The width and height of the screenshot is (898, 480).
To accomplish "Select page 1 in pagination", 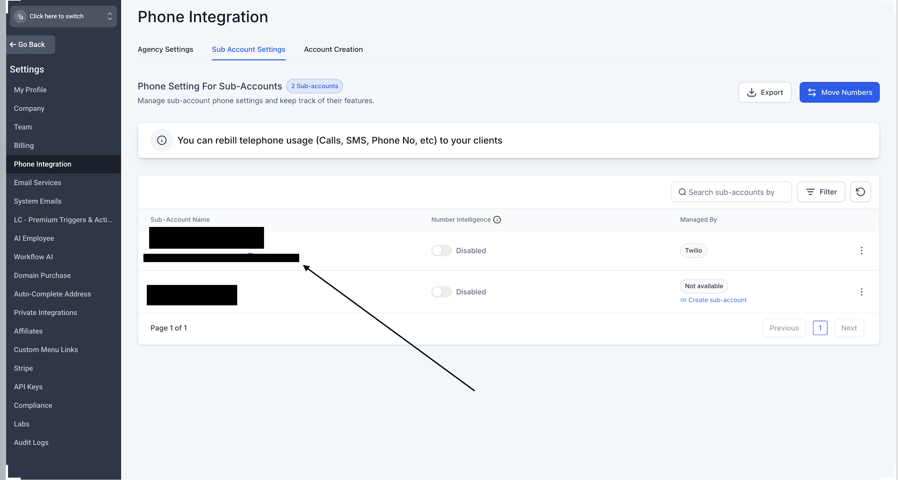I will (x=820, y=328).
